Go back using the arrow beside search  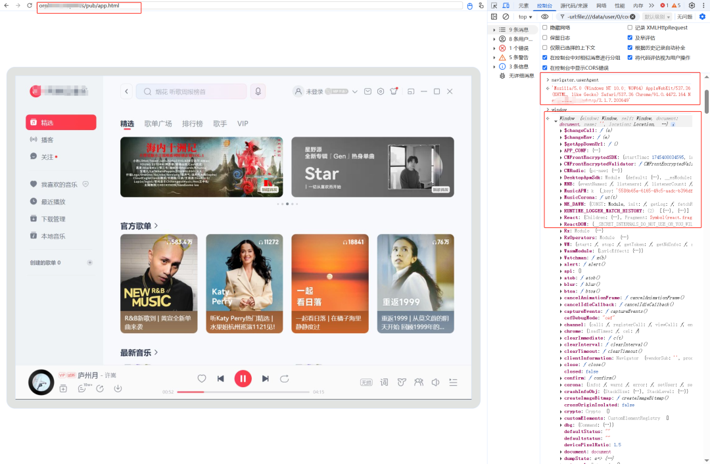[127, 91]
